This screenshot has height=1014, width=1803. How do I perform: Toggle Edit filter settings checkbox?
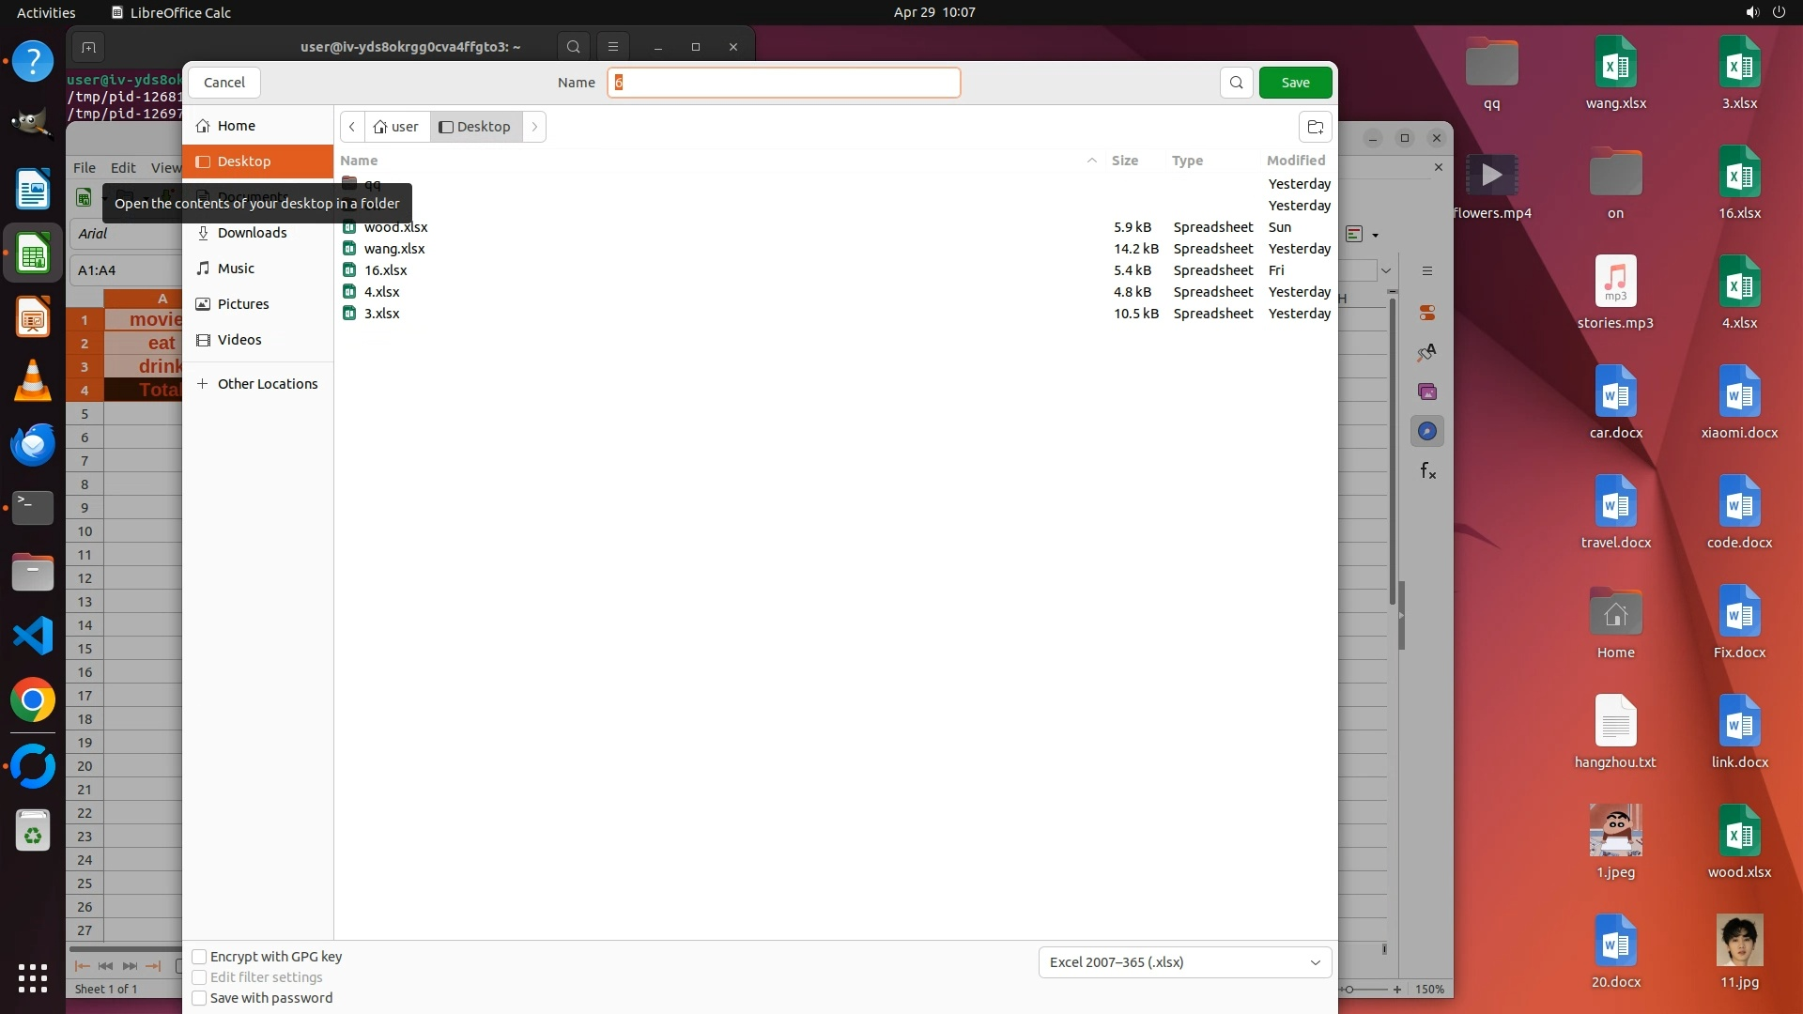[x=199, y=977]
